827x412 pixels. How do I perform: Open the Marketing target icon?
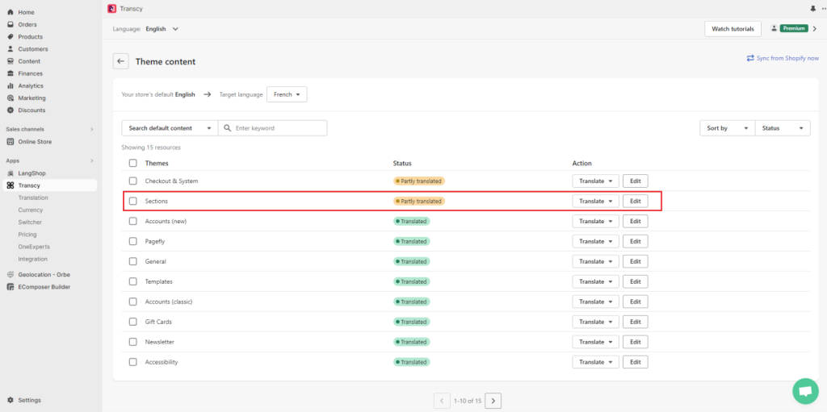coord(10,98)
